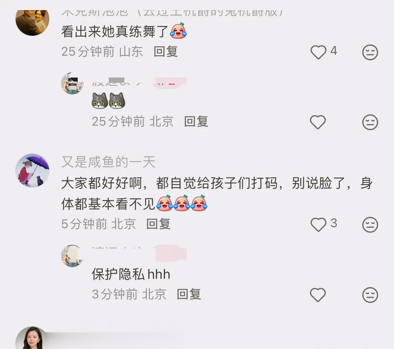This screenshot has height=349, width=394.
Task: Open avatar of the cat emoji replier
Action: click(72, 84)
